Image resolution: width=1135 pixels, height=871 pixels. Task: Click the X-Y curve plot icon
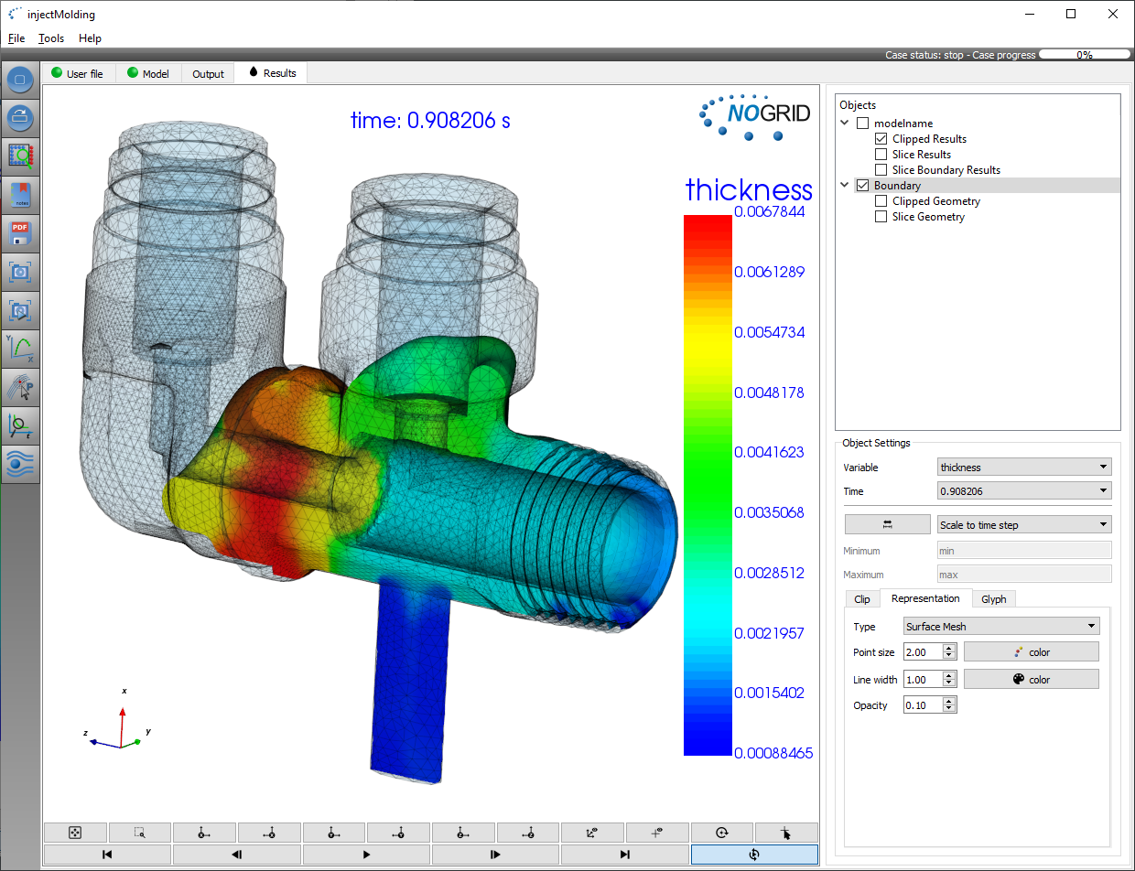pos(20,349)
